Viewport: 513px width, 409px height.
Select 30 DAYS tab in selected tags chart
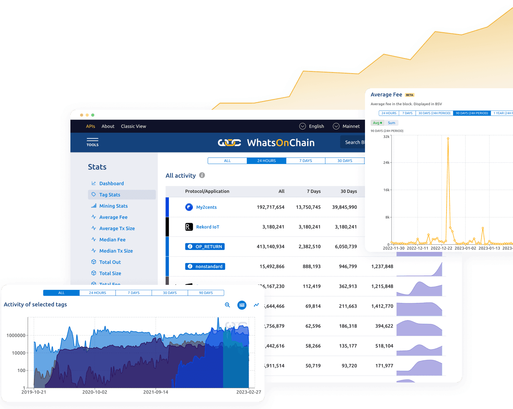(x=170, y=293)
